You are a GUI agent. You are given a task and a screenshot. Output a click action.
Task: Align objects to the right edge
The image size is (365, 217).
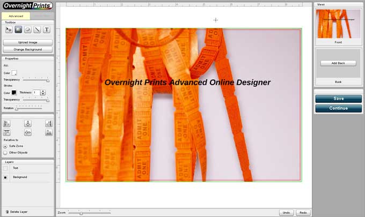[x=49, y=123]
